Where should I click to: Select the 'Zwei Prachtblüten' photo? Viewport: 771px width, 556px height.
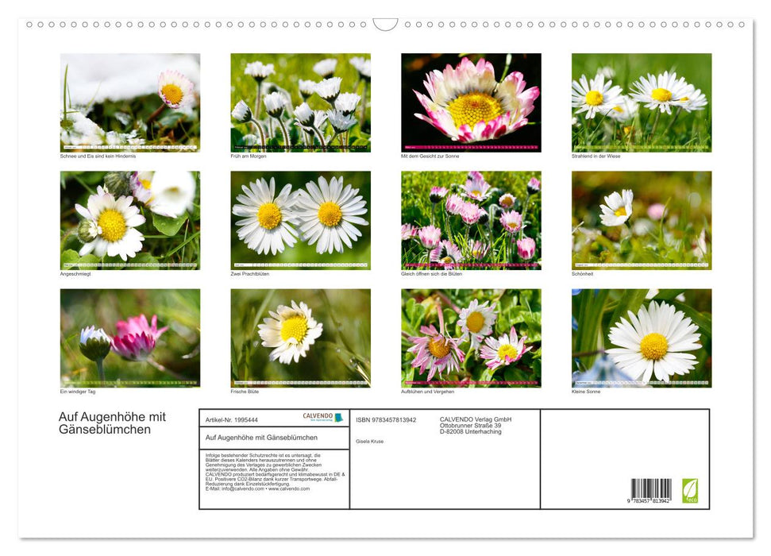(x=300, y=219)
